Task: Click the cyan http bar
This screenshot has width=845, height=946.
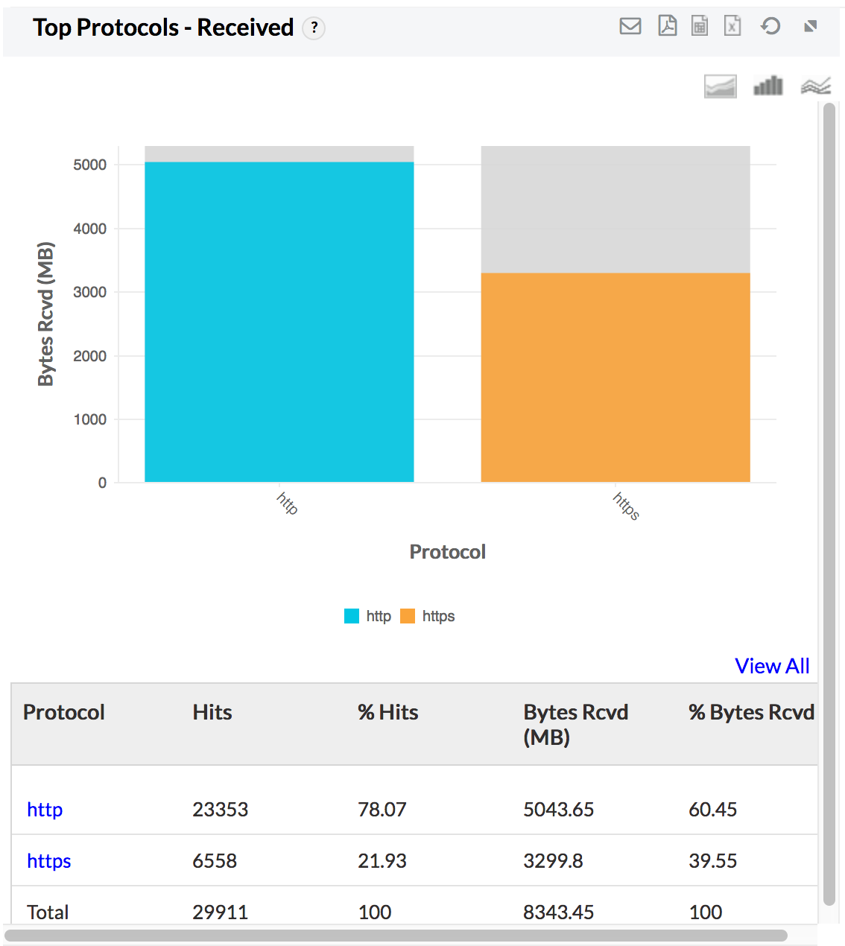Action: pos(279,322)
